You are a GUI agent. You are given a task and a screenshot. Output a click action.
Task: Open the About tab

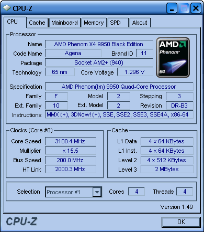click(140, 23)
